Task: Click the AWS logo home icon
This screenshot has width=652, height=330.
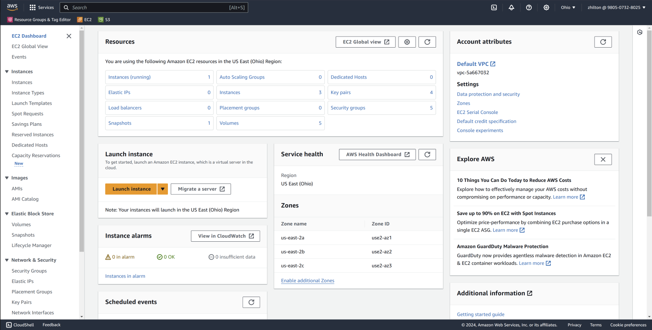Action: click(x=12, y=7)
